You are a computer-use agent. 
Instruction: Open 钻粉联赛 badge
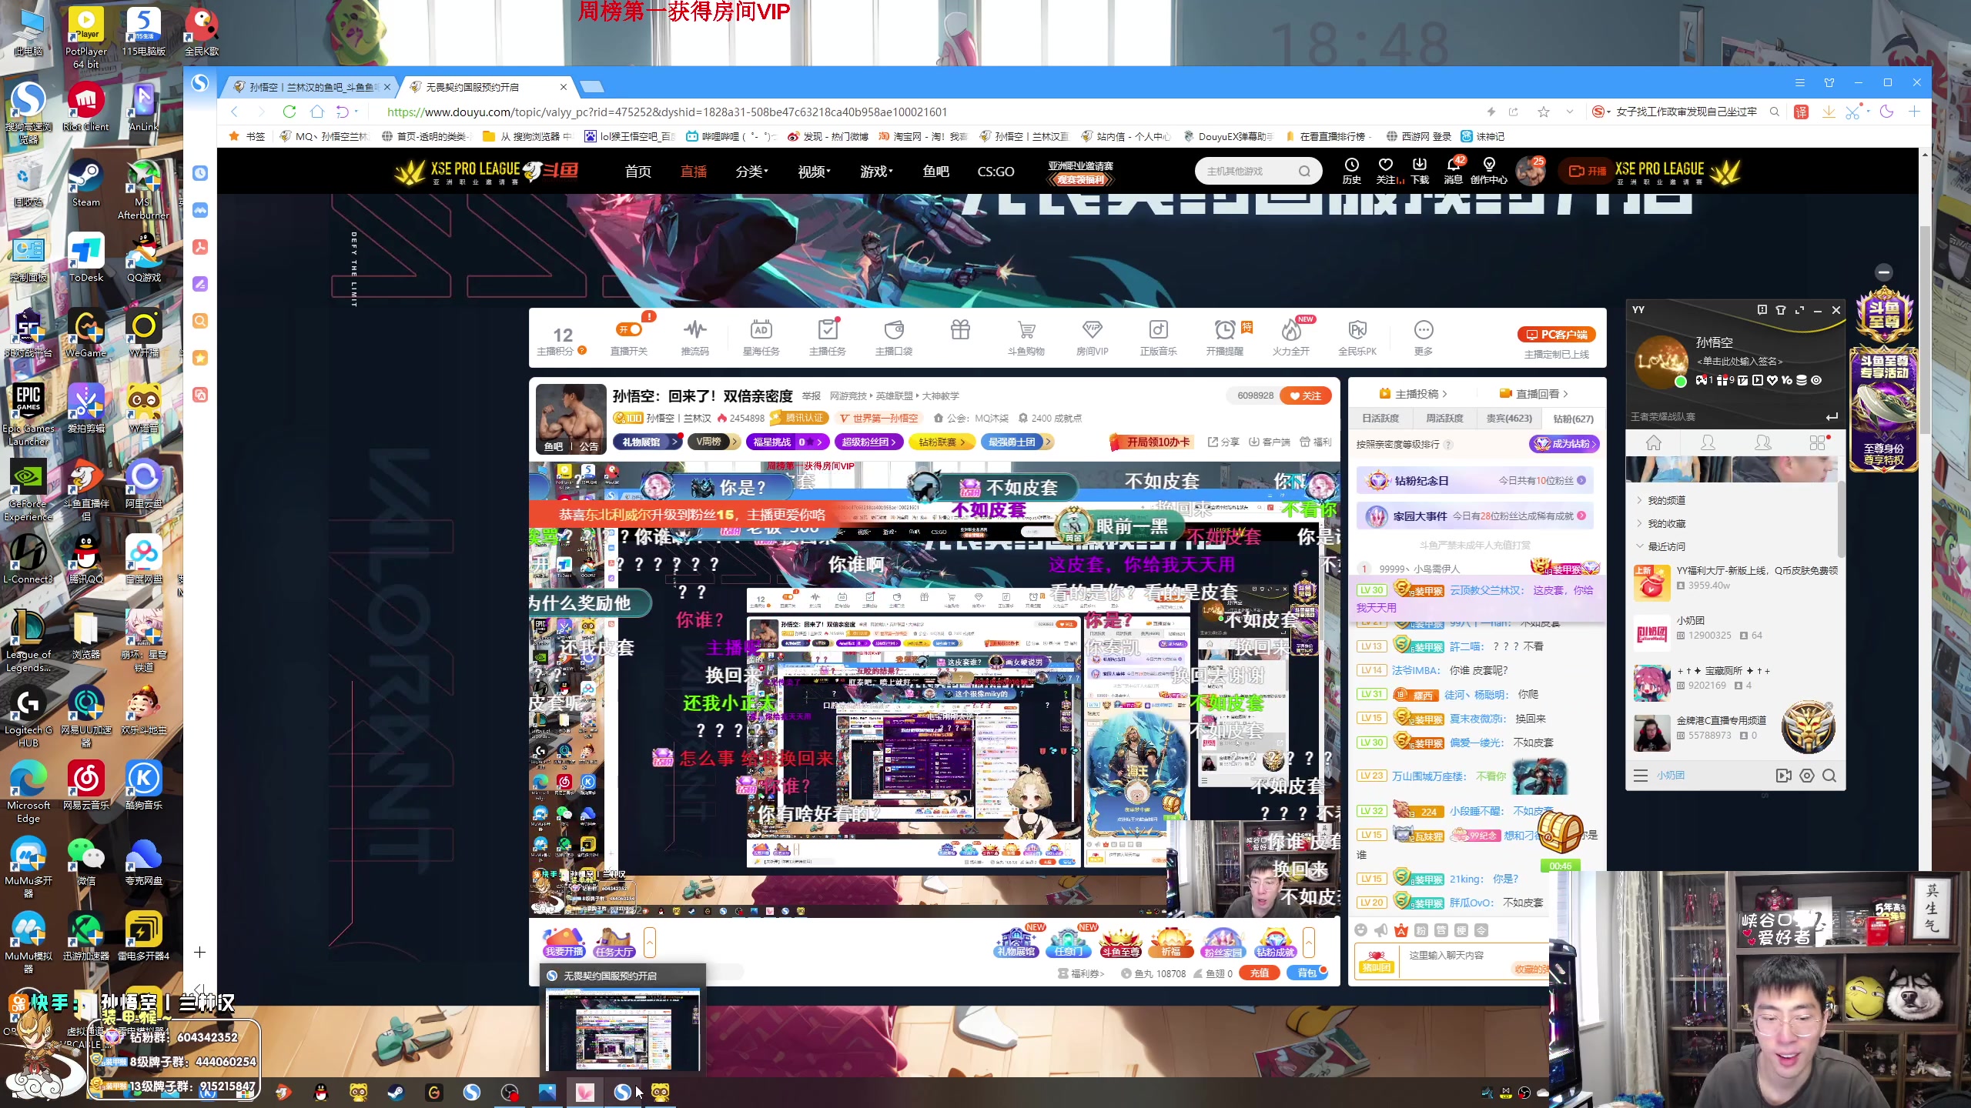tap(942, 442)
